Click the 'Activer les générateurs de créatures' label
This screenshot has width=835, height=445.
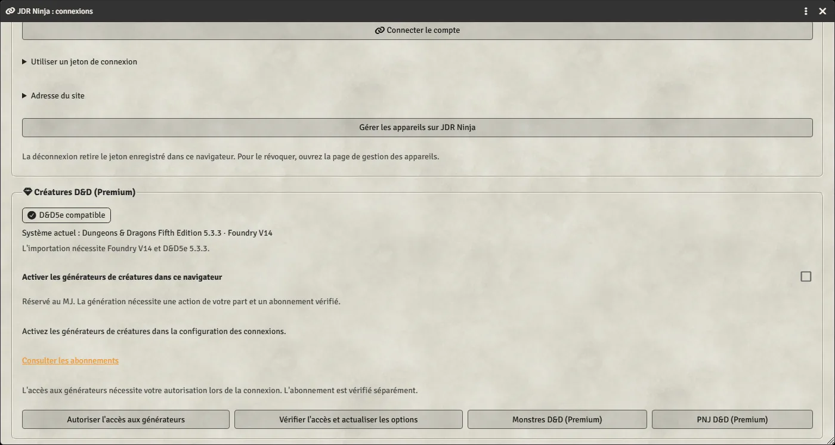click(122, 277)
